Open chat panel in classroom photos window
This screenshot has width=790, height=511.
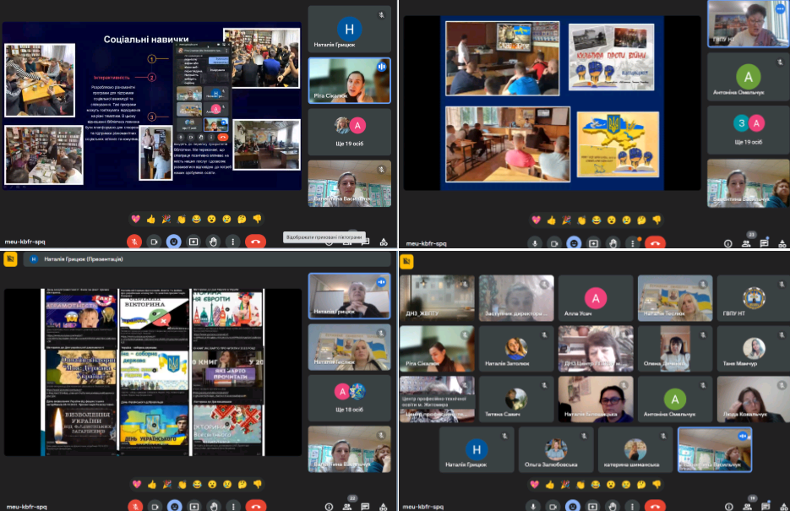765,242
